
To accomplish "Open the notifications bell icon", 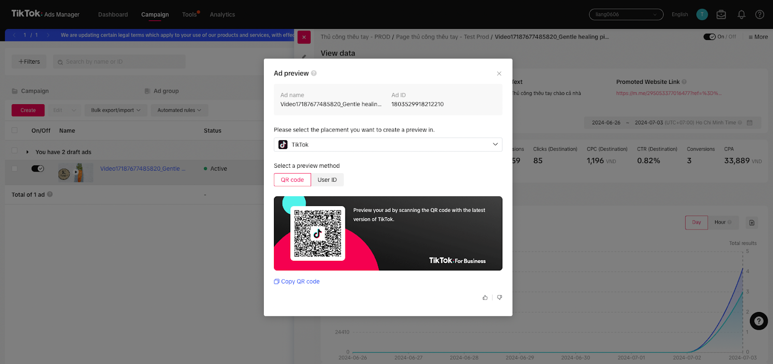I will (x=741, y=14).
